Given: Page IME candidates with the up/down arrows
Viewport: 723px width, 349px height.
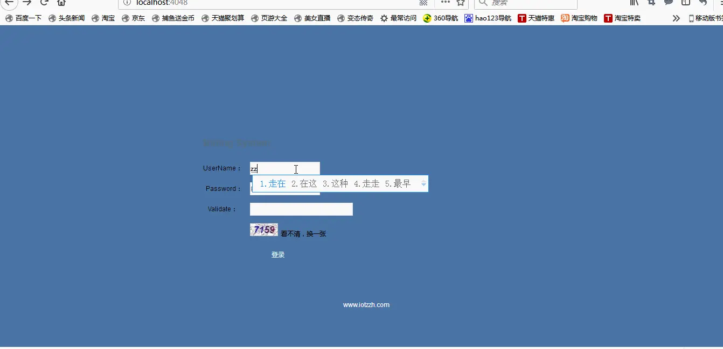Looking at the screenshot, I should [x=423, y=184].
